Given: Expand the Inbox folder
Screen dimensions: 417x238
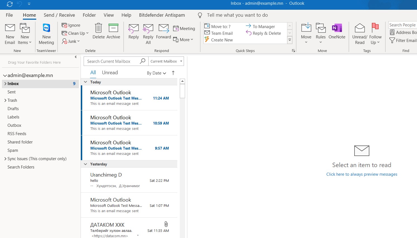Looking at the screenshot, I should 5,84.
